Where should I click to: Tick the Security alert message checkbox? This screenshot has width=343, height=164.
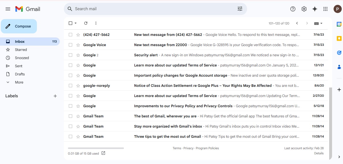coord(70,55)
